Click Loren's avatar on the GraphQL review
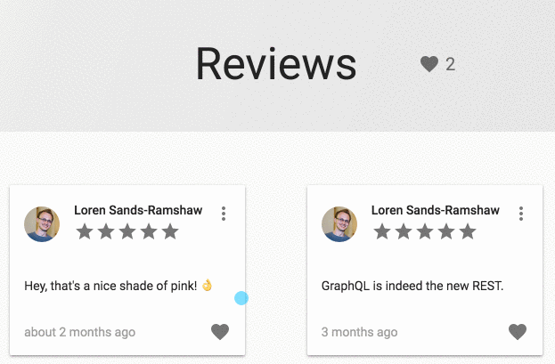This screenshot has height=364, width=555. 339,224
